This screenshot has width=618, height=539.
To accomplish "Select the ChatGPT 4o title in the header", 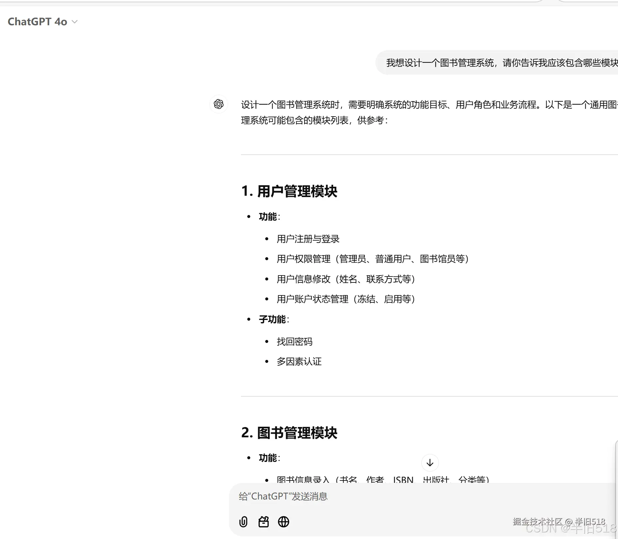I will point(38,22).
